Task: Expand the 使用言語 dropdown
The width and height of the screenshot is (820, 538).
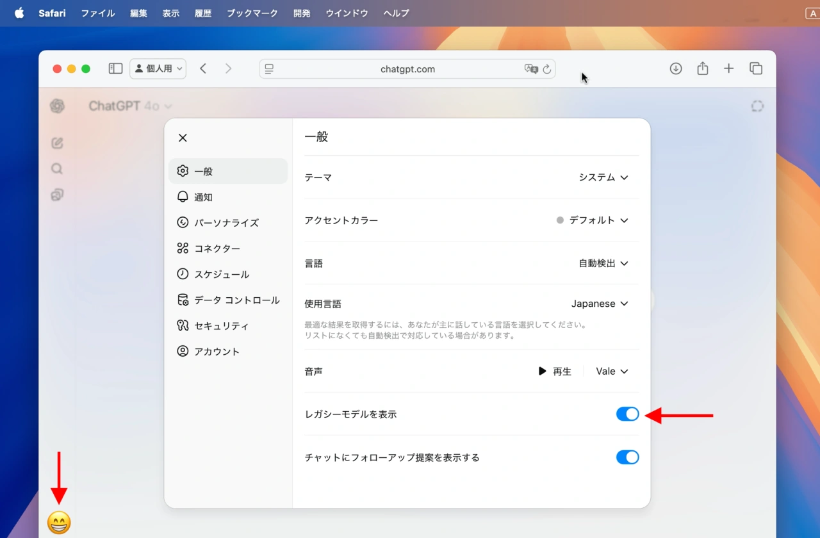Action: click(600, 304)
